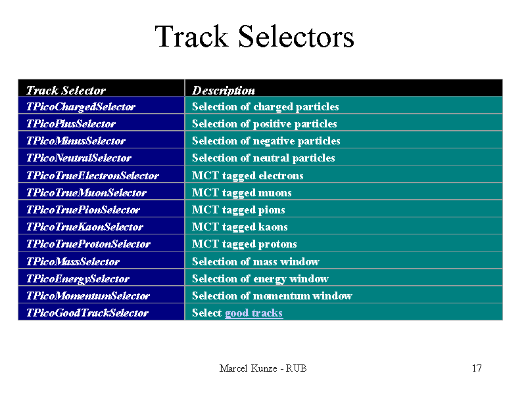This screenshot has width=526, height=394.
Task: Click the TPicoEnergySelector cell
Action: coord(78,278)
